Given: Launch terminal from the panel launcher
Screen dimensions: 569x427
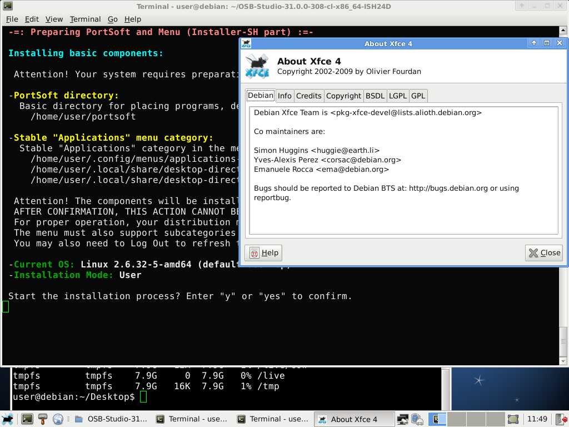Looking at the screenshot, I should click(x=27, y=419).
